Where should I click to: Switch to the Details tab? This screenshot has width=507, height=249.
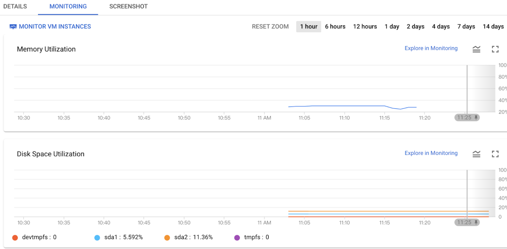[15, 7]
